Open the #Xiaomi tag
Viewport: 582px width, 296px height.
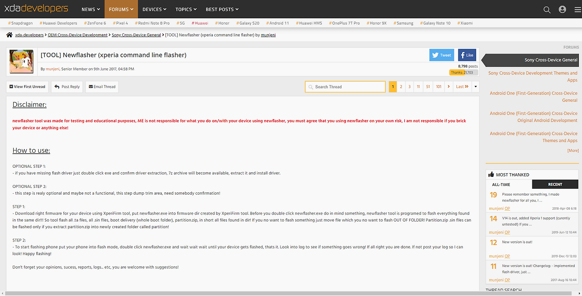click(465, 23)
